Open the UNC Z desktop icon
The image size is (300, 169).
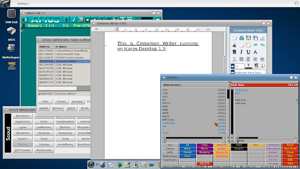point(12,66)
